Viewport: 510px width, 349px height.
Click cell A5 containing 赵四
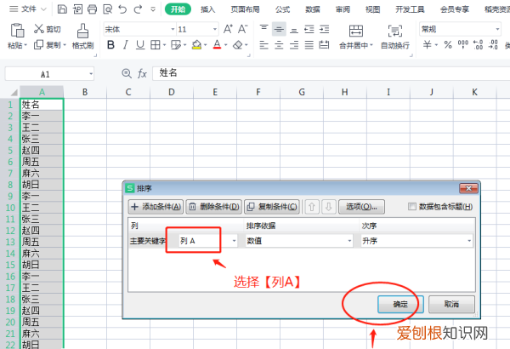click(x=42, y=150)
